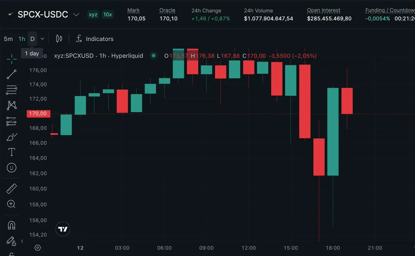Select the Text annotation tool

[11, 152]
